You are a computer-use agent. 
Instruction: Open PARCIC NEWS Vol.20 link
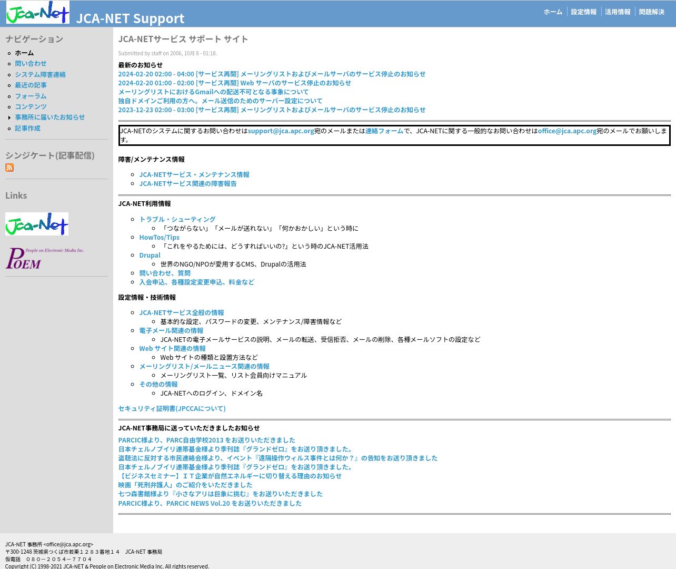click(x=210, y=503)
